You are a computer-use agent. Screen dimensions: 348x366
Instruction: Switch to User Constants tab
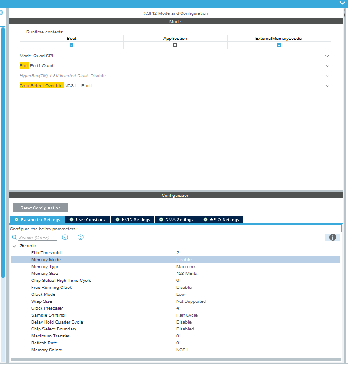88,220
